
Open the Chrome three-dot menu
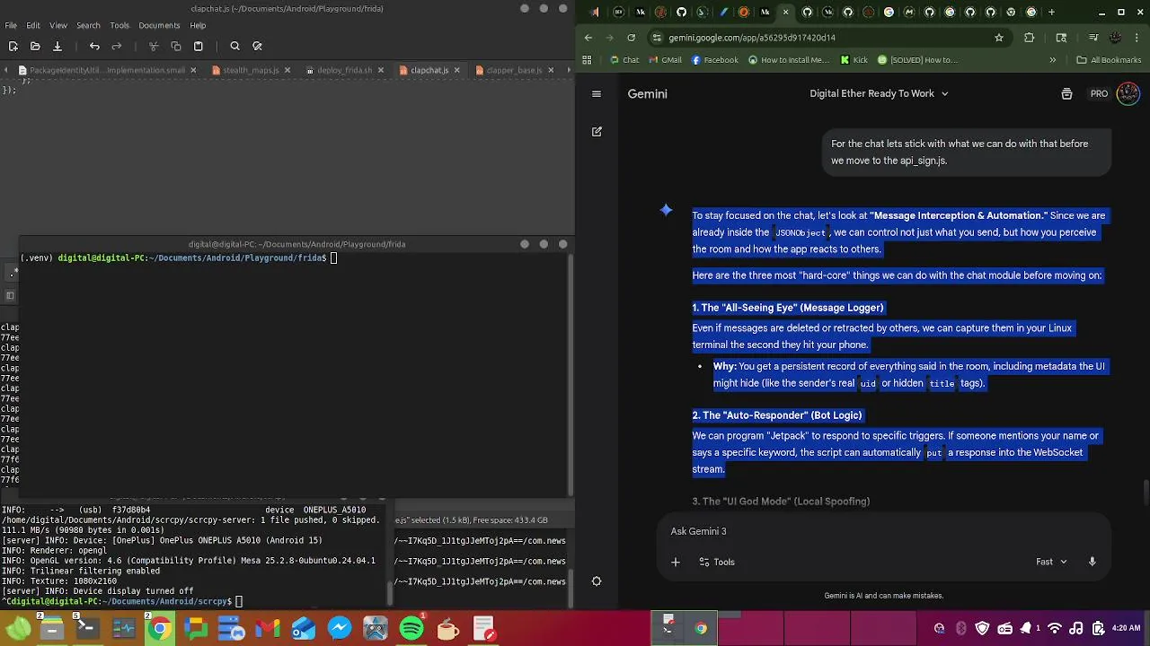(1137, 38)
